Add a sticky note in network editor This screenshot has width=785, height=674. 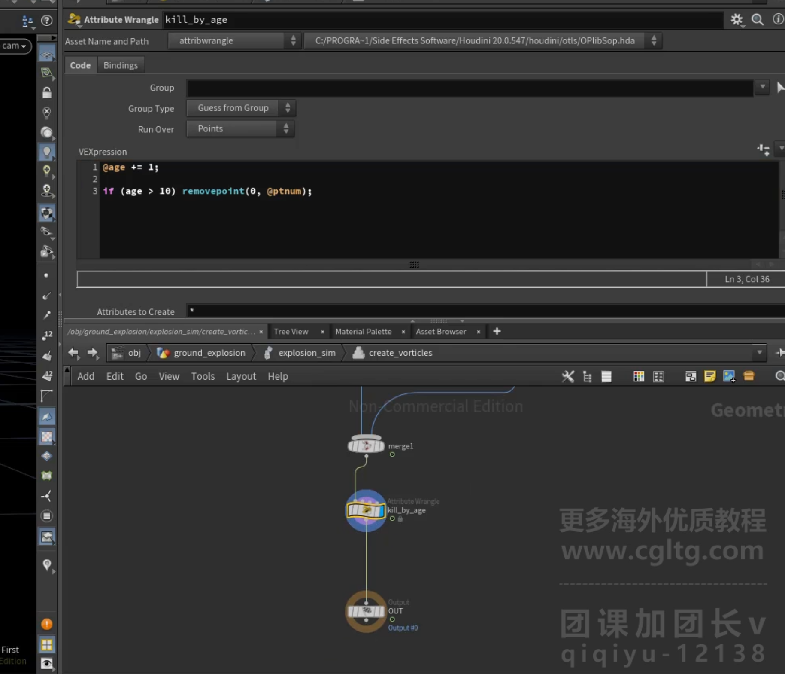pyautogui.click(x=710, y=377)
